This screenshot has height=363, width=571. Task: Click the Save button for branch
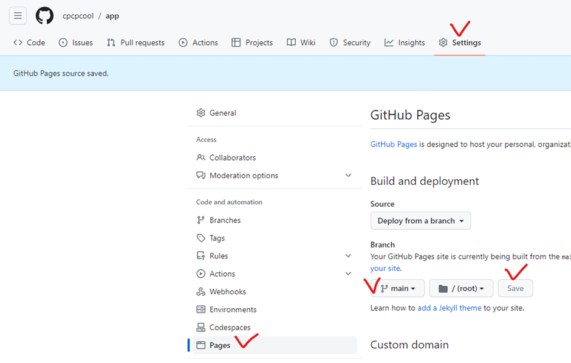click(515, 288)
